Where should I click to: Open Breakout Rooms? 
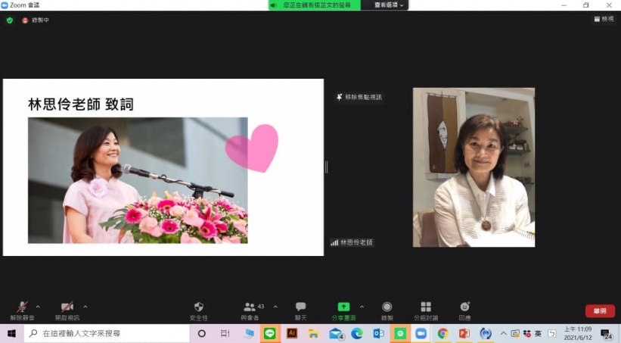point(426,307)
